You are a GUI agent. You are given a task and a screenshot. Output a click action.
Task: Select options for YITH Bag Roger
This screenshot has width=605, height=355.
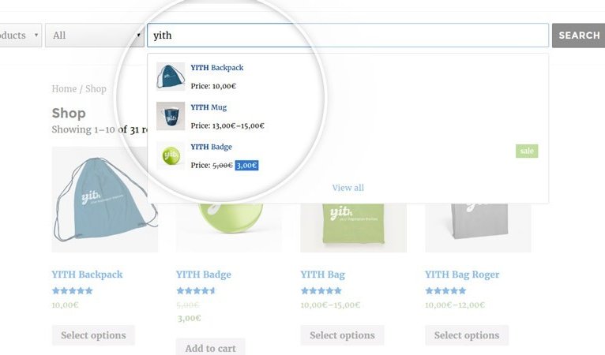pyautogui.click(x=467, y=335)
